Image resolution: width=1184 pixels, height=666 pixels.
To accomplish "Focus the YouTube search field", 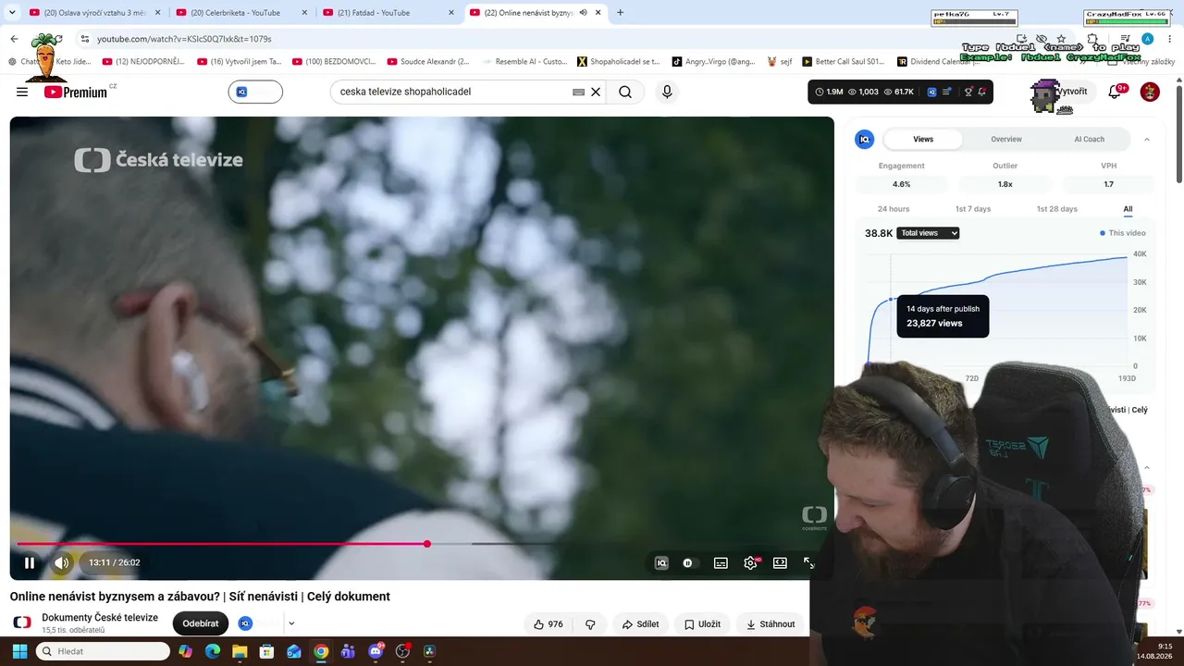I will (x=451, y=92).
